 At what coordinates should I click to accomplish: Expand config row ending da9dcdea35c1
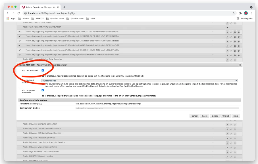26,31
